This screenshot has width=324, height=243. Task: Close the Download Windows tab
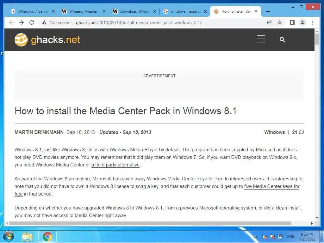[x=154, y=11]
